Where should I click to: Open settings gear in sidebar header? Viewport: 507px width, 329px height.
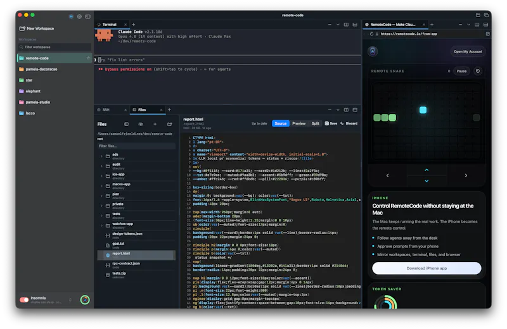79,16
